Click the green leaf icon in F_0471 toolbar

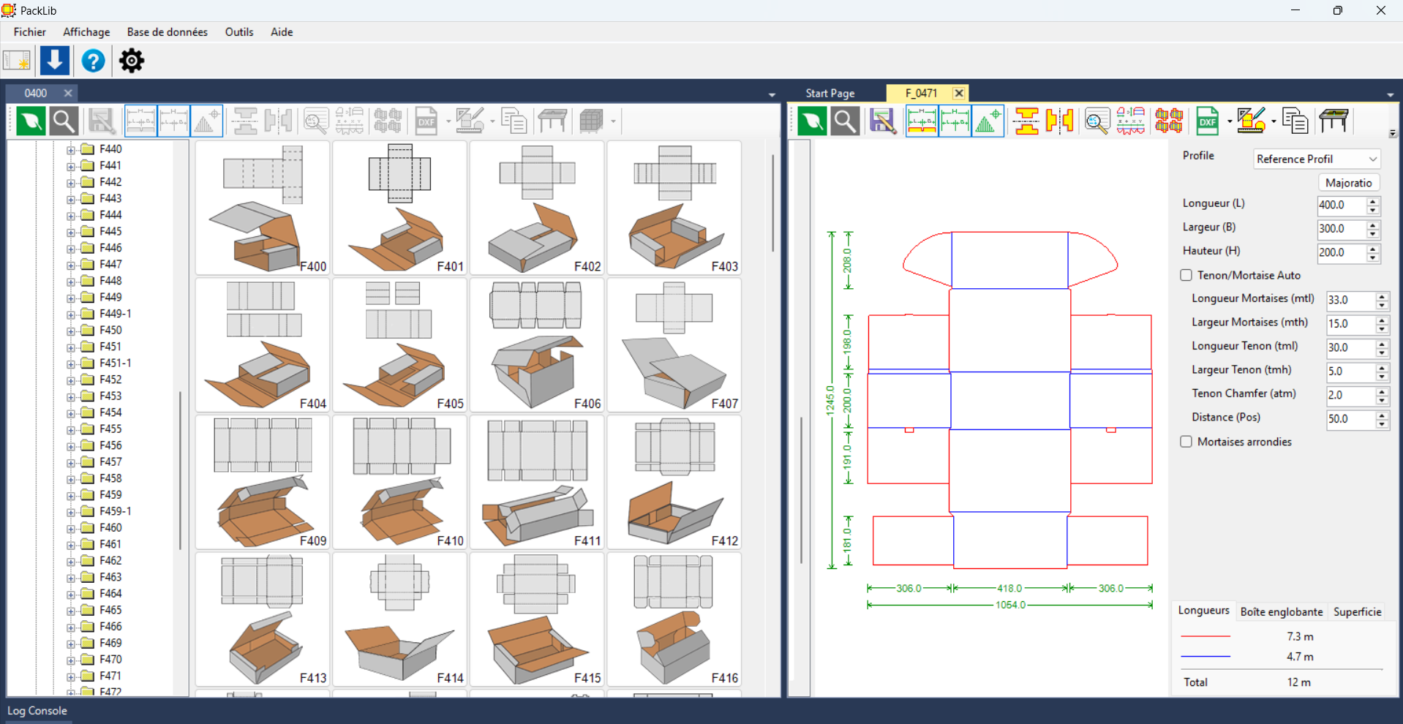[812, 121]
